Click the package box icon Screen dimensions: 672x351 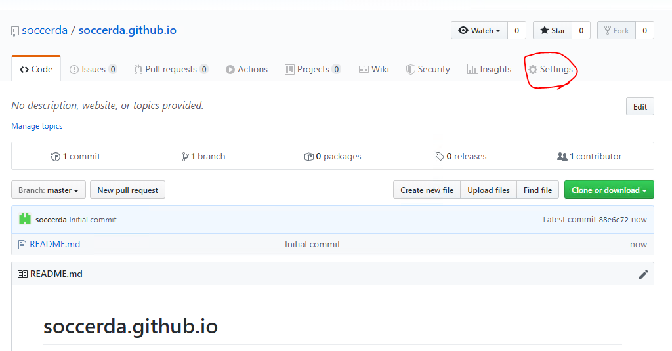(308, 157)
